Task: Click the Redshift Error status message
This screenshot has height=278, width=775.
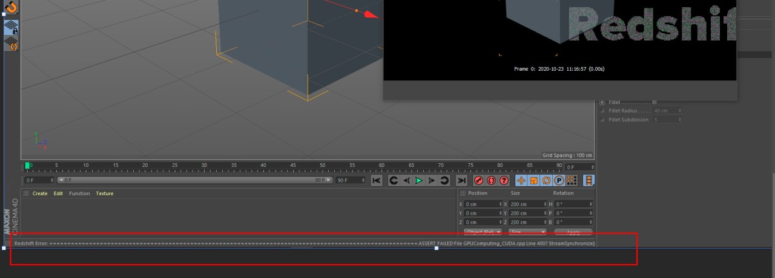Action: click(305, 243)
